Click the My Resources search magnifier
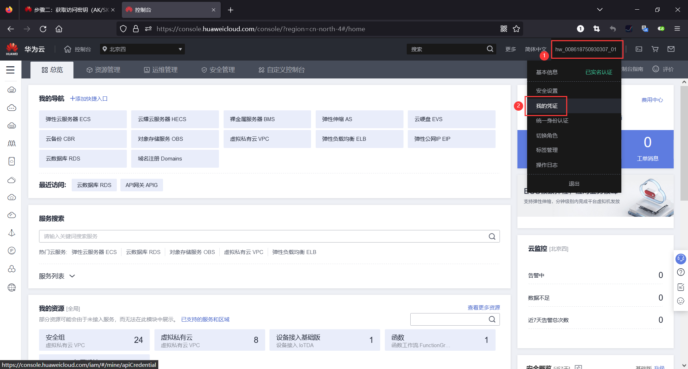The height and width of the screenshot is (369, 688). point(492,319)
